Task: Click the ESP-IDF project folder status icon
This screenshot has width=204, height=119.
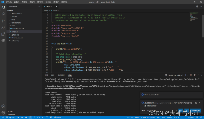Action: (18, 118)
